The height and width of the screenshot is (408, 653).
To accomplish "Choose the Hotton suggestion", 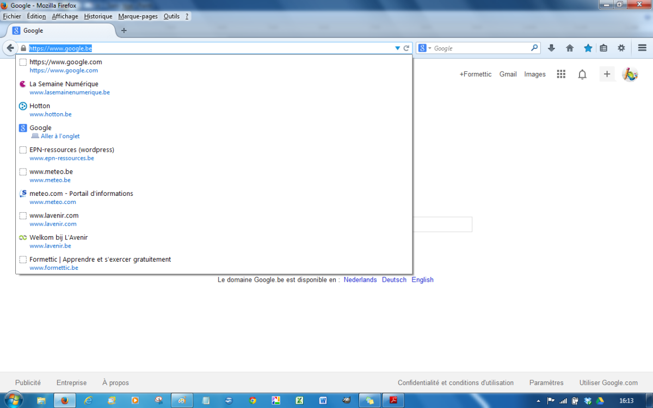I will pos(214,110).
